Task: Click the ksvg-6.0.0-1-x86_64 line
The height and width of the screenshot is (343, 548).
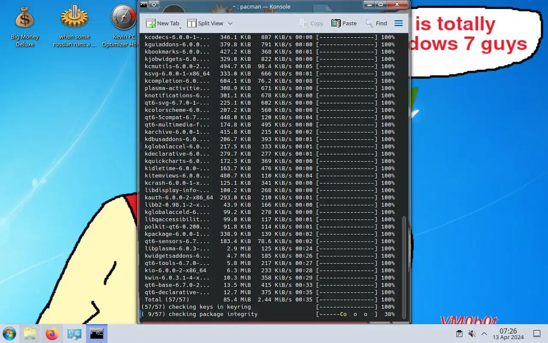Action: click(x=270, y=74)
